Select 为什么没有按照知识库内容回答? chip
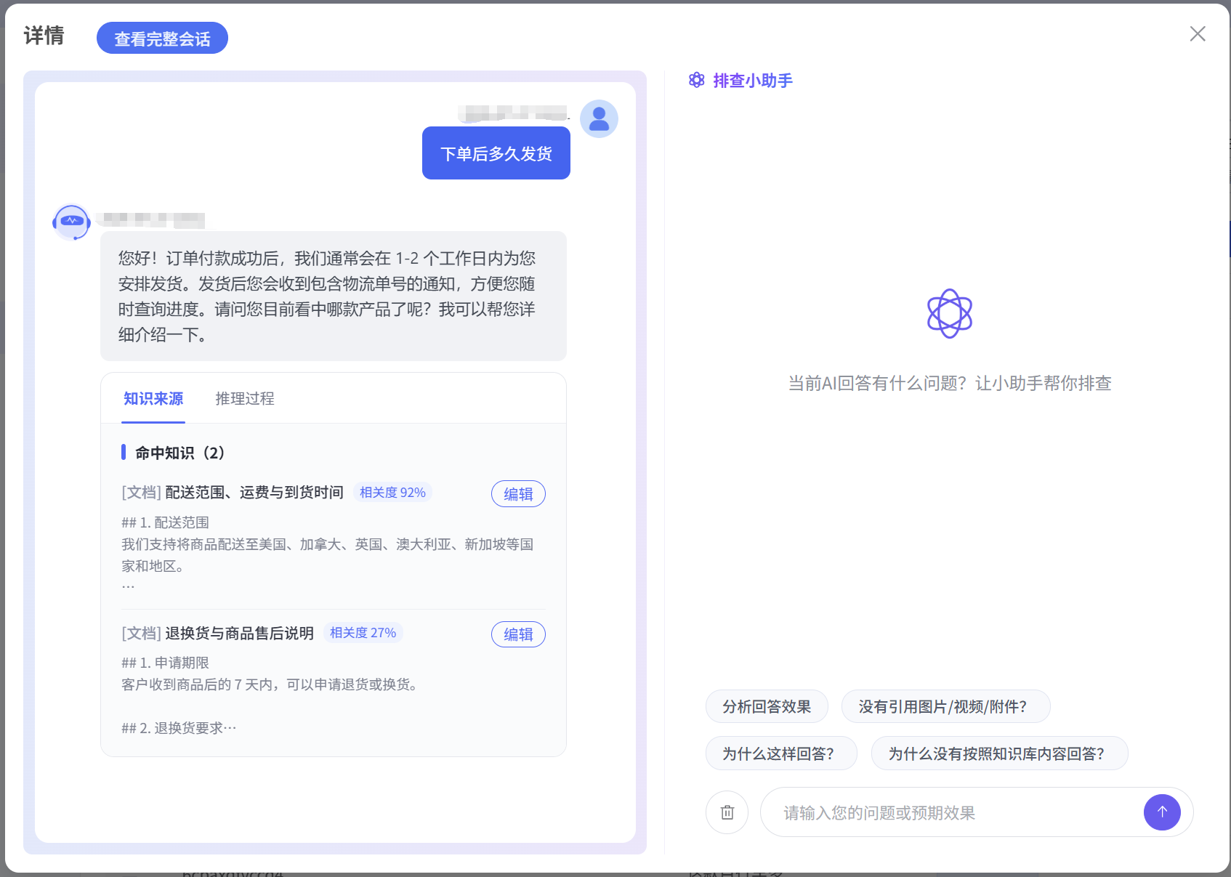This screenshot has height=877, width=1231. 999,753
